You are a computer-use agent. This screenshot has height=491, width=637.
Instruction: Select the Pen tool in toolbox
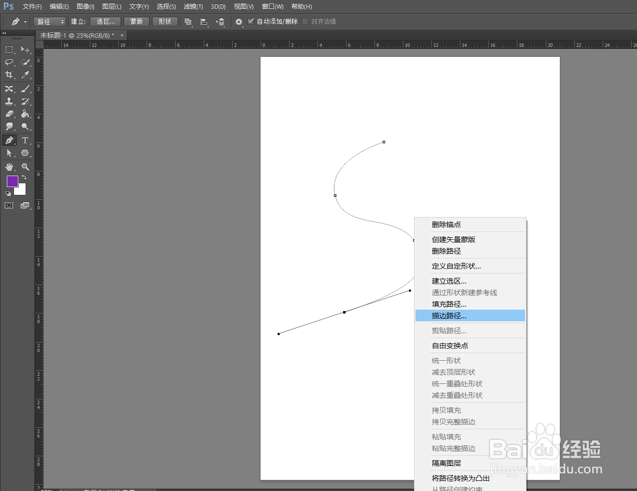pos(9,140)
